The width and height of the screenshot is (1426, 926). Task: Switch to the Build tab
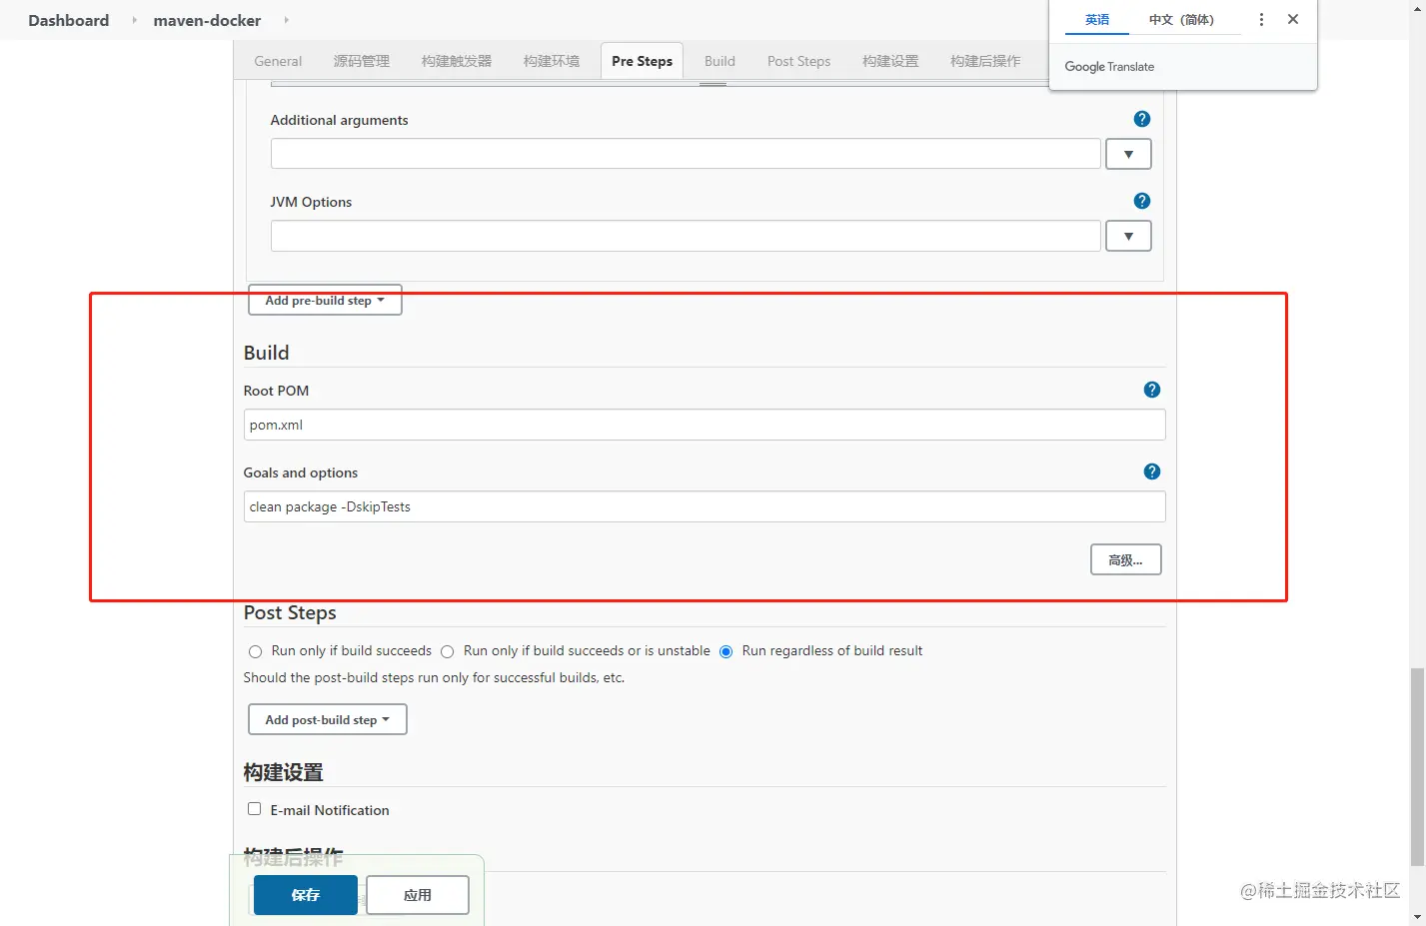point(719,61)
